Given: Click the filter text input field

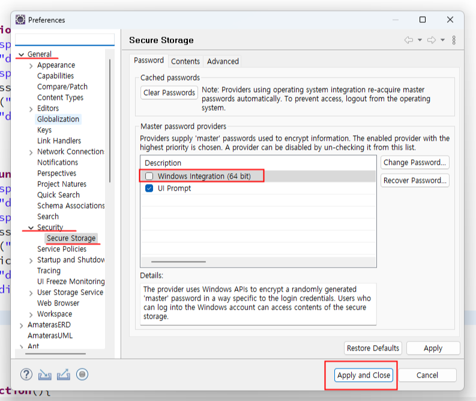Looking at the screenshot, I should tap(65, 40).
